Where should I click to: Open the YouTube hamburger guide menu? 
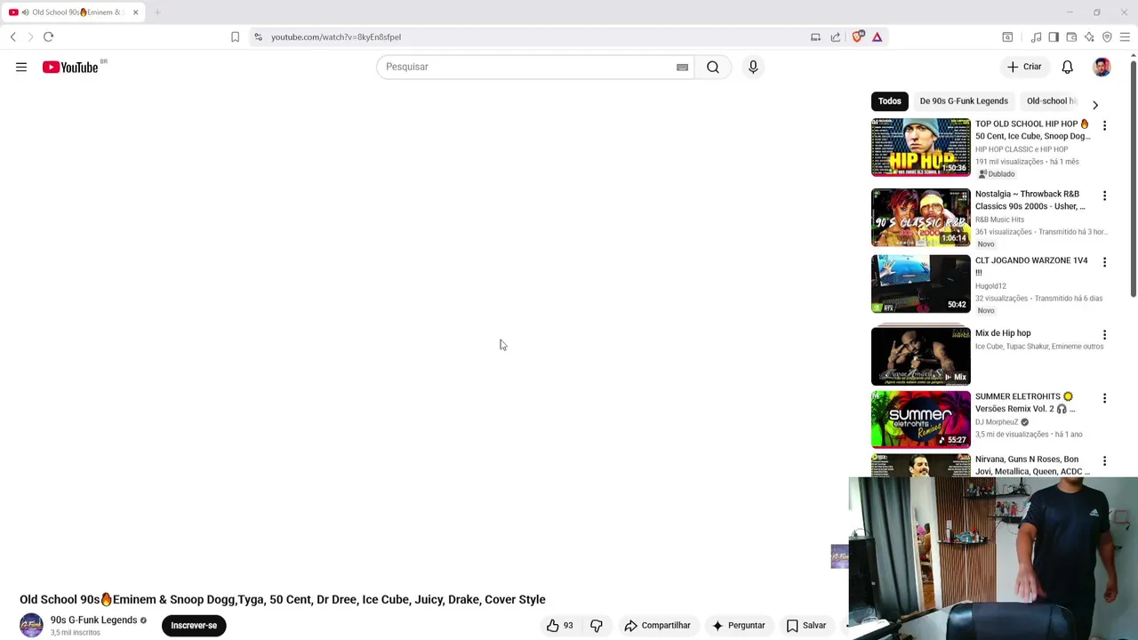(x=21, y=67)
